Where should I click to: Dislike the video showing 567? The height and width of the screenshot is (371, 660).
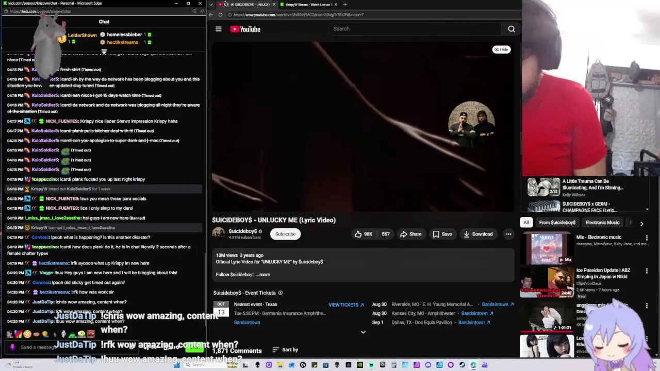pyautogui.click(x=385, y=234)
